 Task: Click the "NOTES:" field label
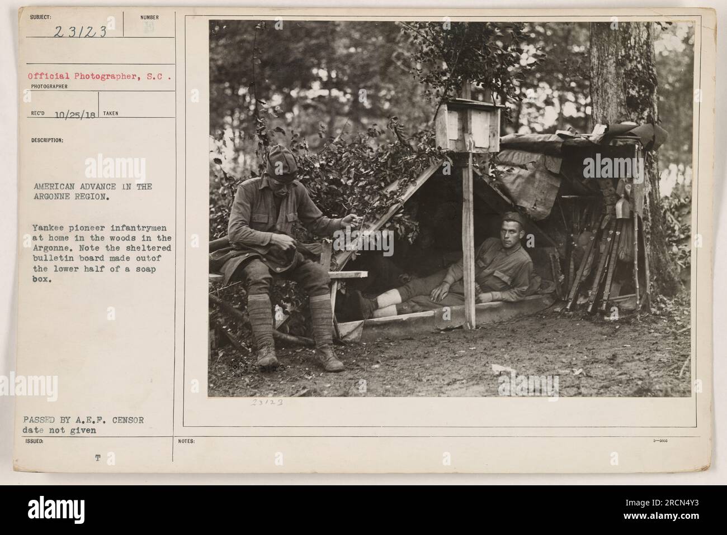point(186,441)
